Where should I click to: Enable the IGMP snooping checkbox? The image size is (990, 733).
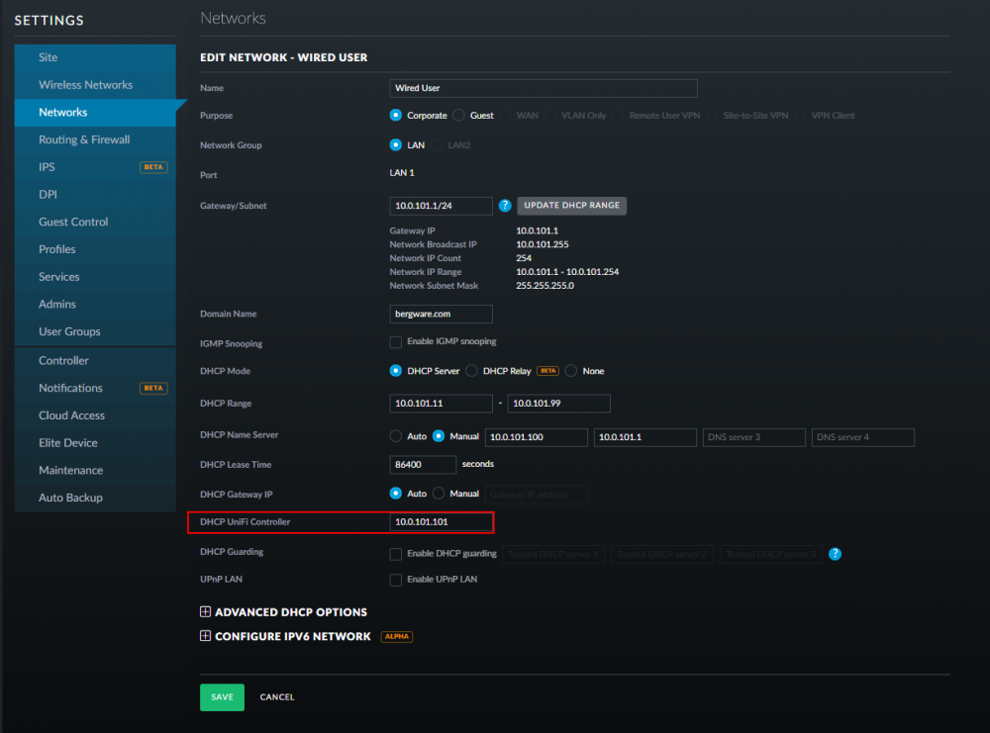396,342
